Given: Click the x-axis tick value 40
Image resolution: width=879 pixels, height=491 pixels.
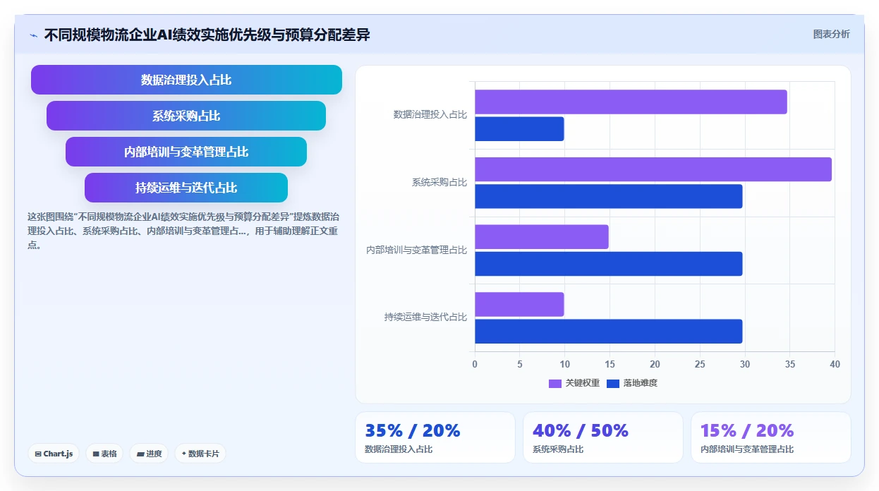Looking at the screenshot, I should [835, 365].
